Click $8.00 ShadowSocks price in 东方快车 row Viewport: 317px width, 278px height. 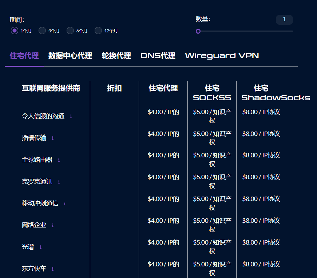261,264
